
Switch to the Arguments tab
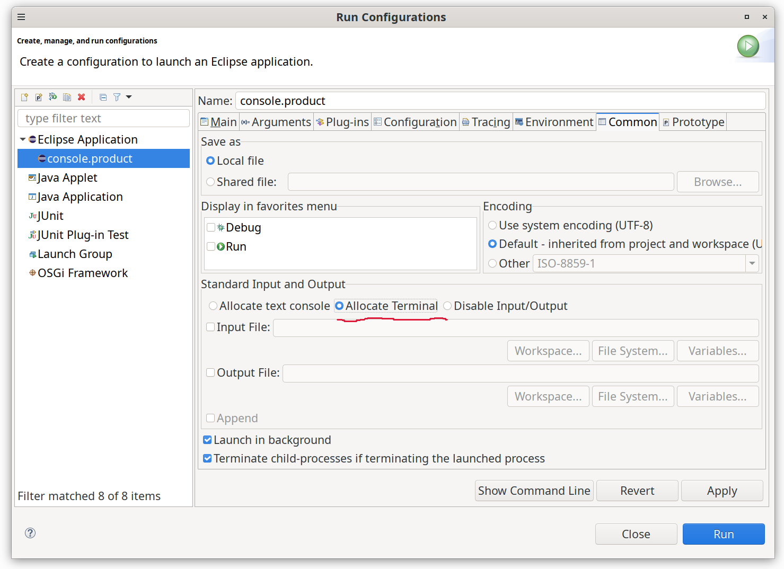point(276,121)
